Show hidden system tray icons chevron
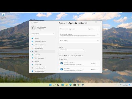 [x=116, y=85]
